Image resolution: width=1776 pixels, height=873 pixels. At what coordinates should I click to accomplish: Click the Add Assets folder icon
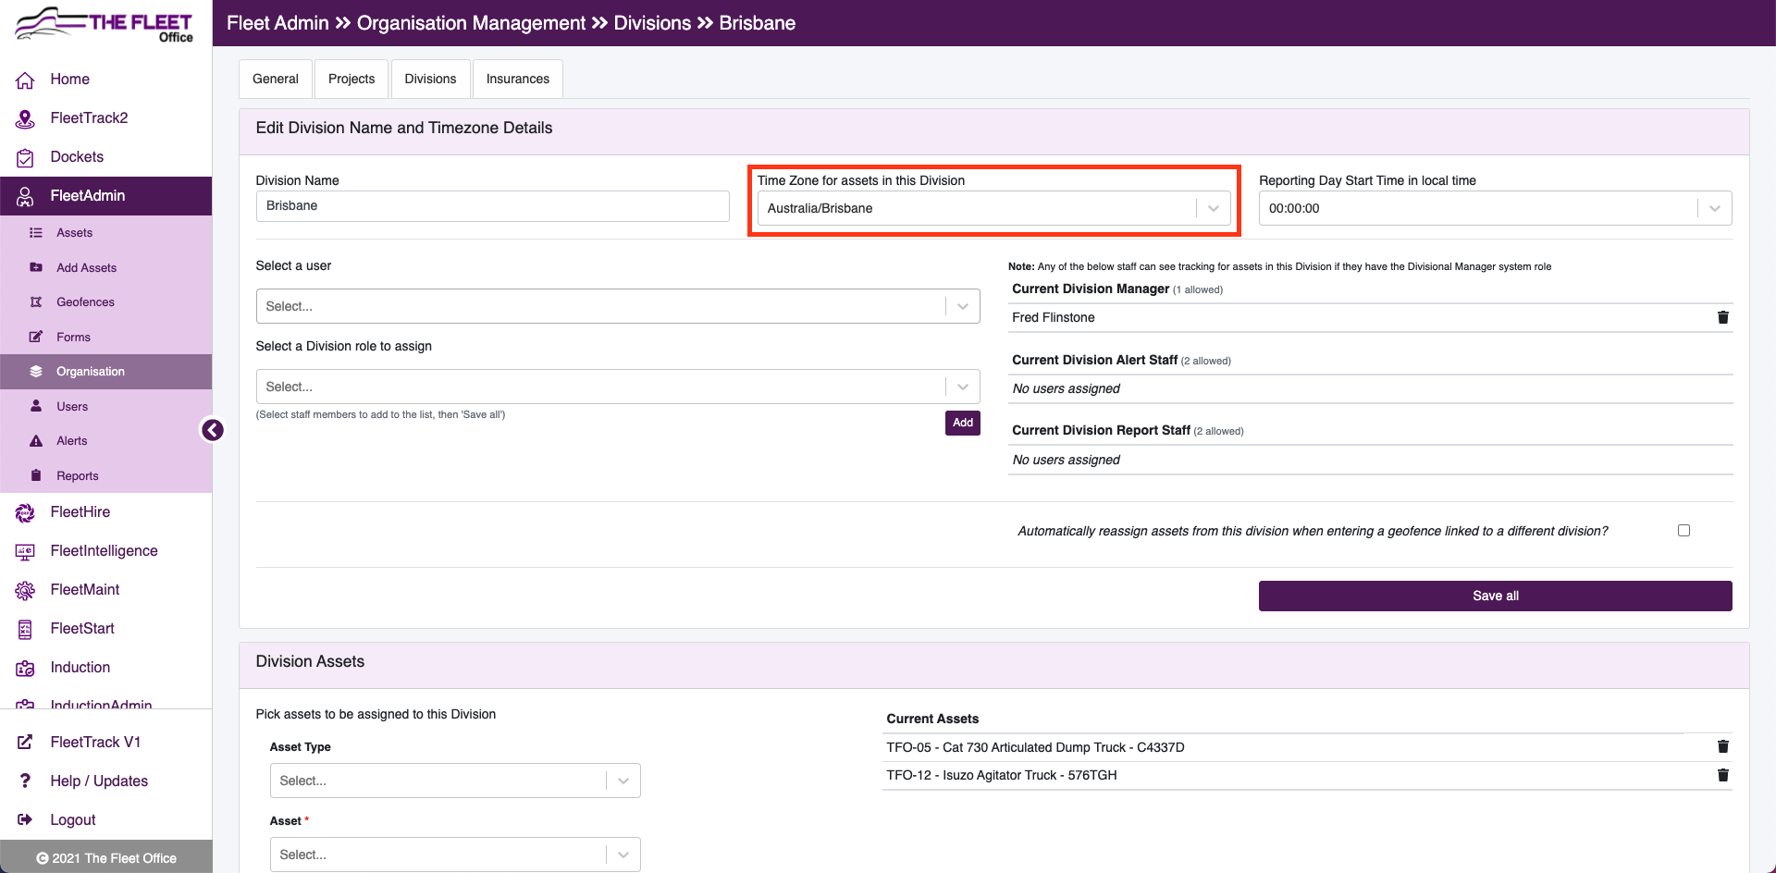36,267
